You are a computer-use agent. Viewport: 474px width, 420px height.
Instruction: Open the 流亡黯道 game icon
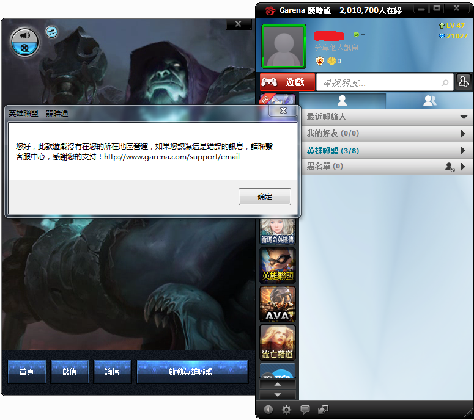[277, 342]
